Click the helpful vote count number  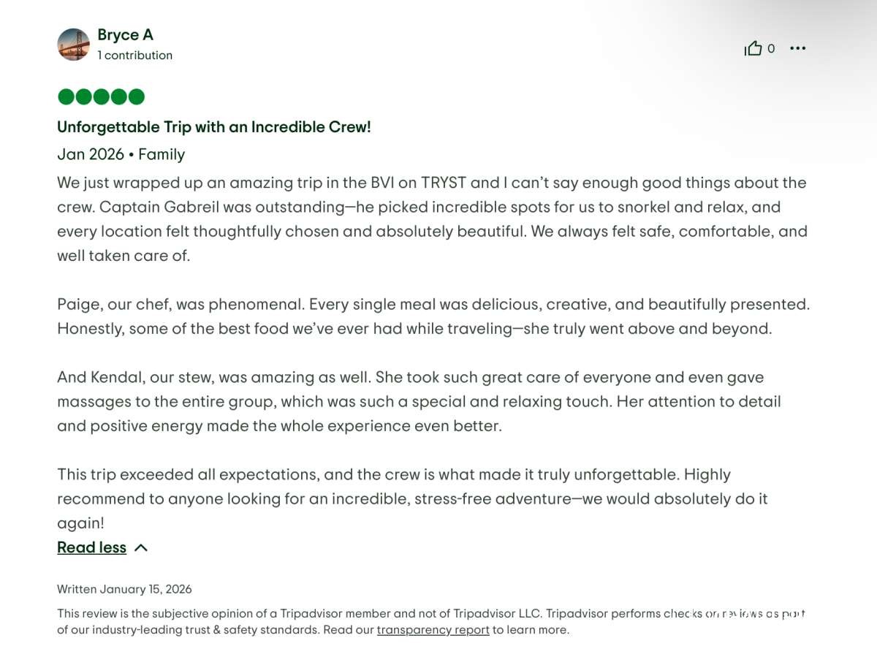coord(771,49)
